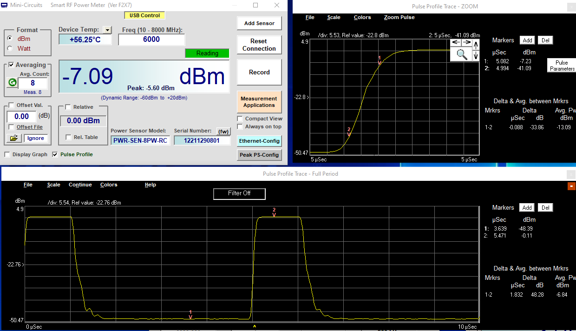Screen dimensions: 576x331
Task: Expand the Device Temp dropdown arrow
Action: click(x=107, y=30)
